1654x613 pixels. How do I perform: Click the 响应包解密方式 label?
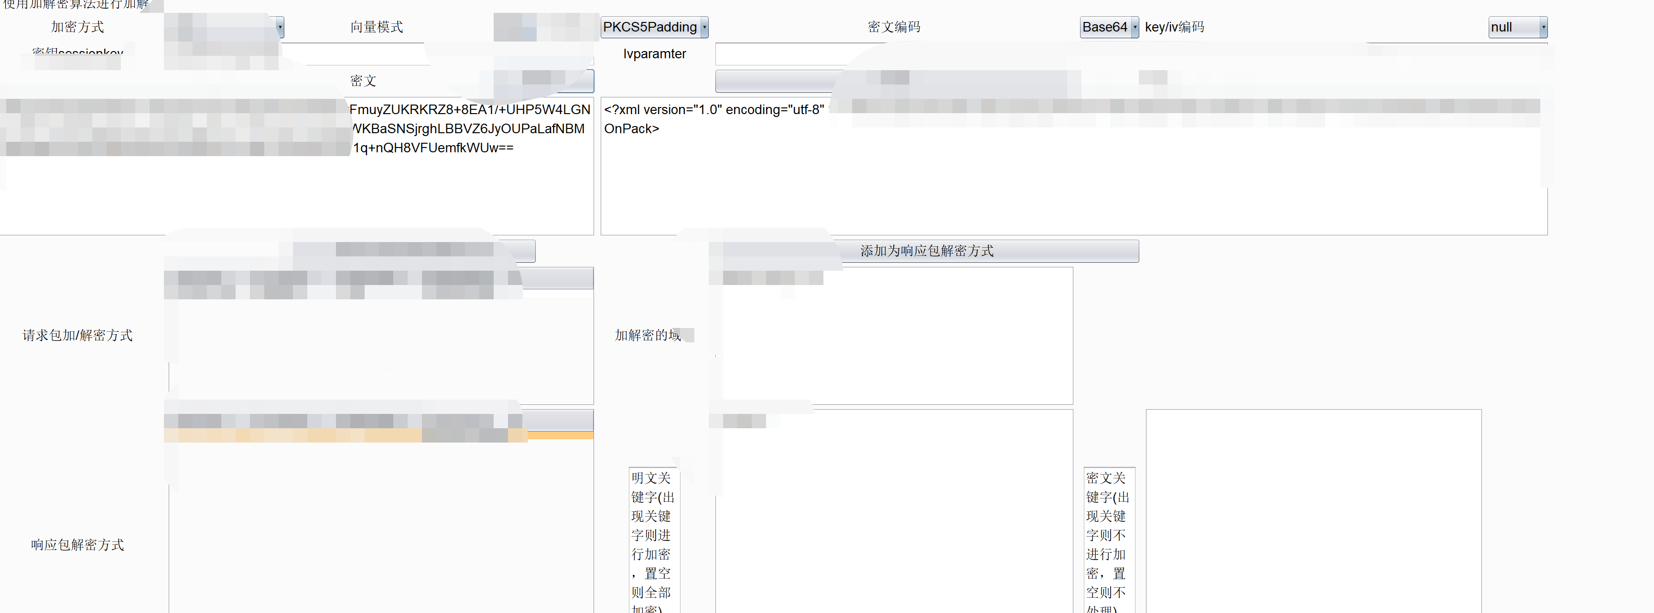(77, 545)
